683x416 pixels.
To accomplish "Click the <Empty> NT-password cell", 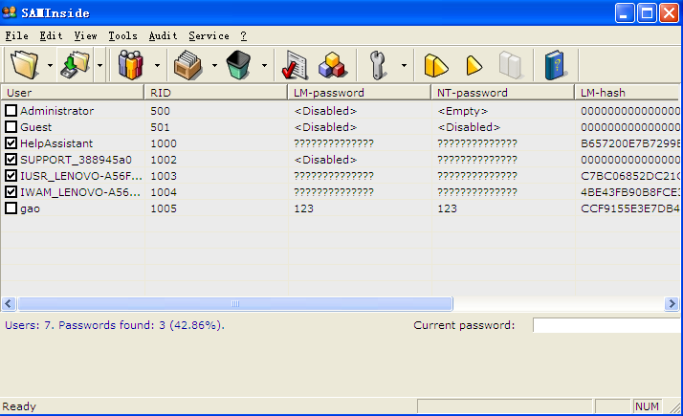I will tap(463, 111).
